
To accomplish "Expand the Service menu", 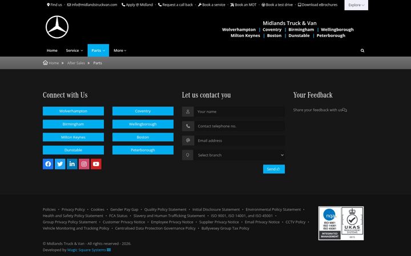I will [74, 51].
